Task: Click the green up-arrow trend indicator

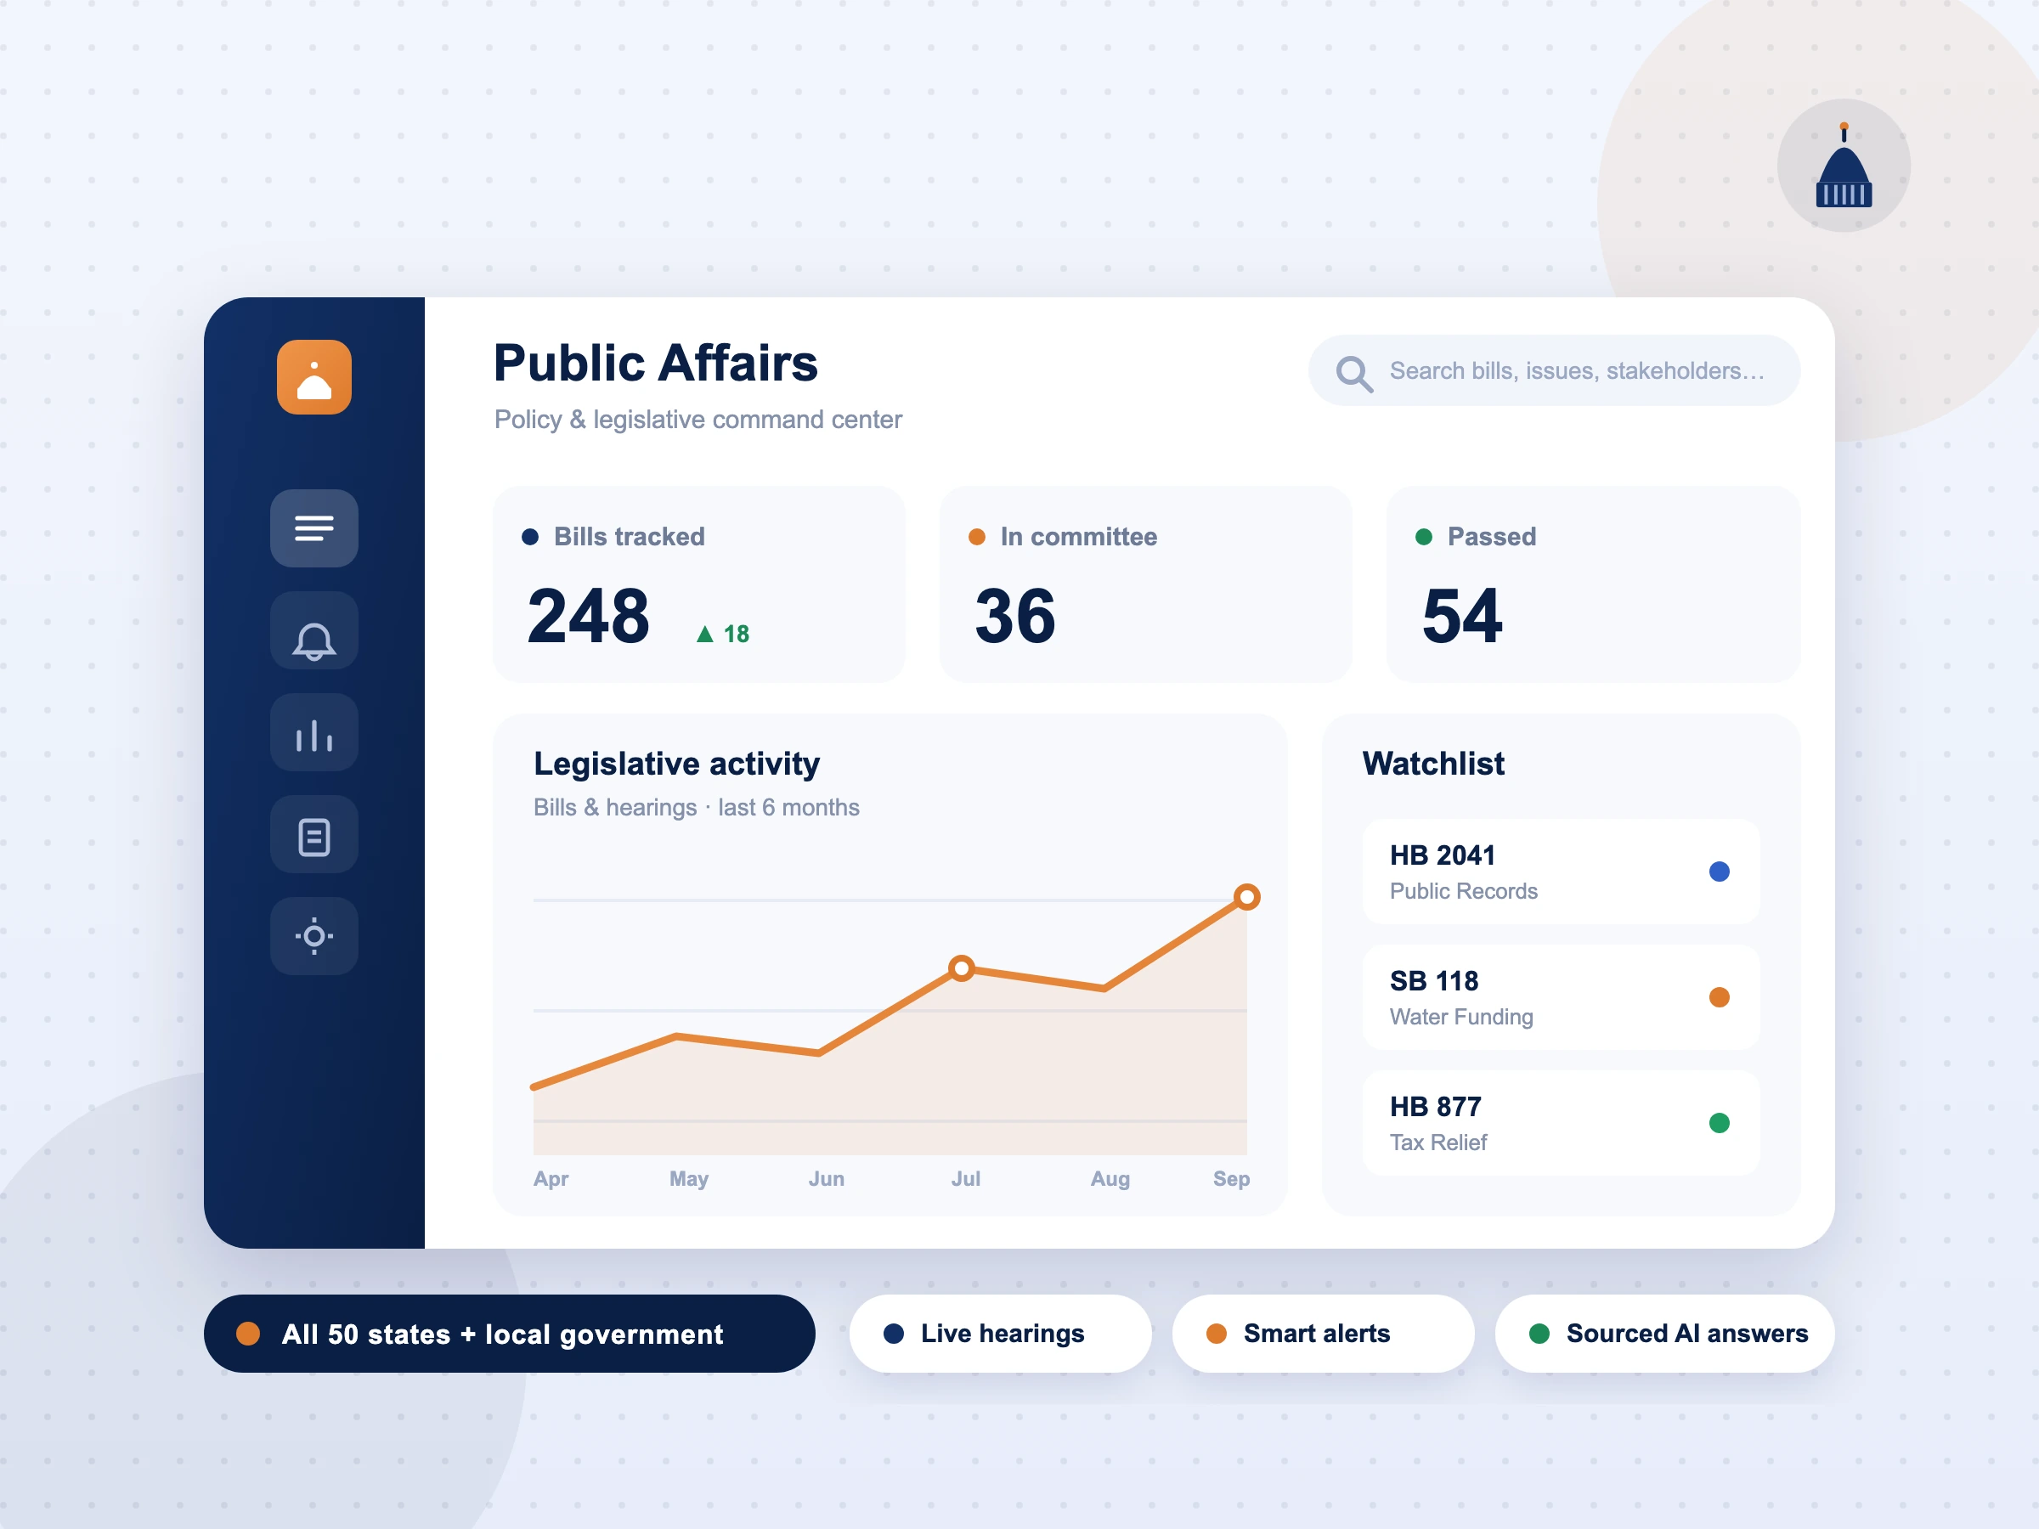Action: (x=705, y=634)
